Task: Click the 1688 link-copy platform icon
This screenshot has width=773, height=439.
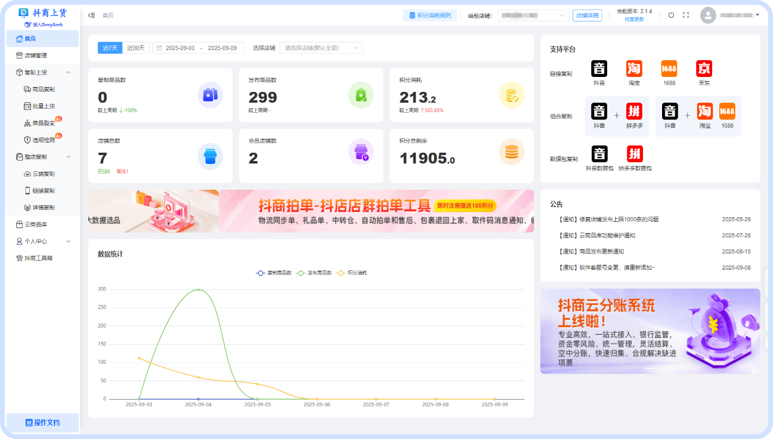Action: pos(669,69)
